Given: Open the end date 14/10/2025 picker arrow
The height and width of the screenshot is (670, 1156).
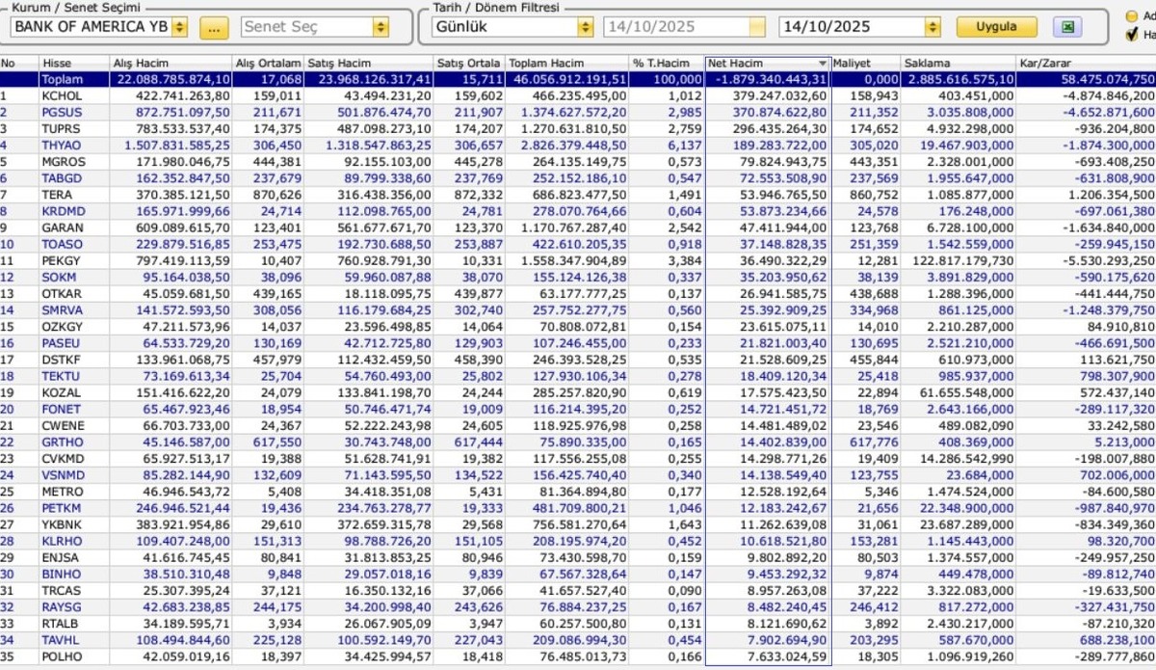Looking at the screenshot, I should tap(931, 28).
